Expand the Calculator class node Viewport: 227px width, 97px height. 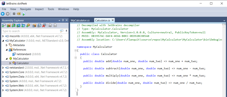pyautogui.click(x=10, y=63)
